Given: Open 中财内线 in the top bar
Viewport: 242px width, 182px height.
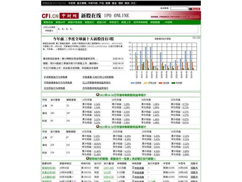Looking at the screenshot, I should [93, 3].
